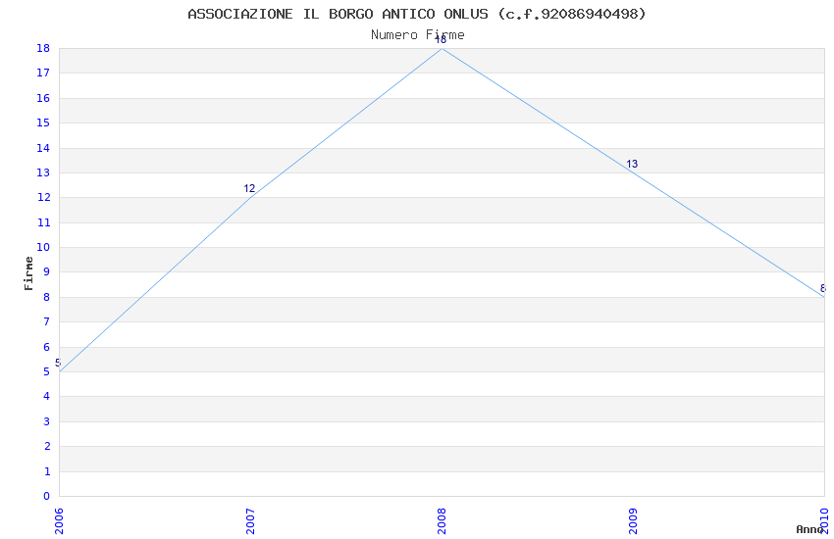Click the 'Anno' x-axis title
834x539 pixels.
click(809, 529)
